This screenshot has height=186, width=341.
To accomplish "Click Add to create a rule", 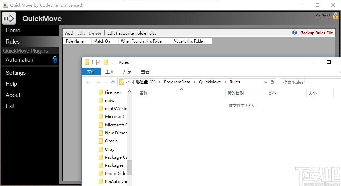I will (69, 33).
